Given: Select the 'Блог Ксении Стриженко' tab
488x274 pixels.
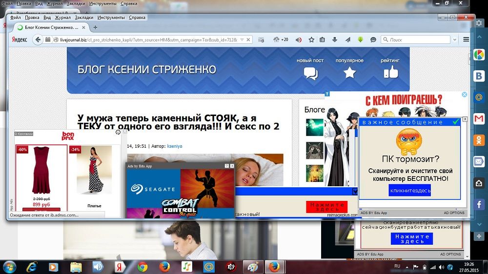Looking at the screenshot, I should click(x=52, y=27).
